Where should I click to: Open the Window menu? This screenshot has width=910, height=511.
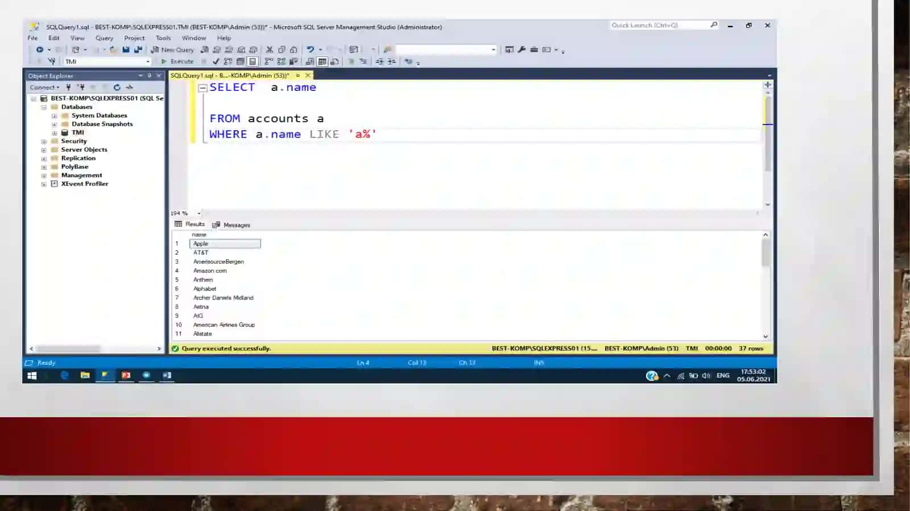click(x=194, y=38)
